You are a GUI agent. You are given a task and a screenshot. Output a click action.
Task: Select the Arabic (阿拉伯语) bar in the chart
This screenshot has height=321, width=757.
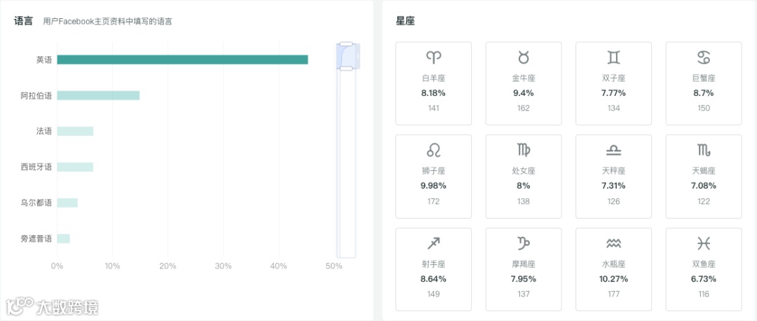pos(98,95)
